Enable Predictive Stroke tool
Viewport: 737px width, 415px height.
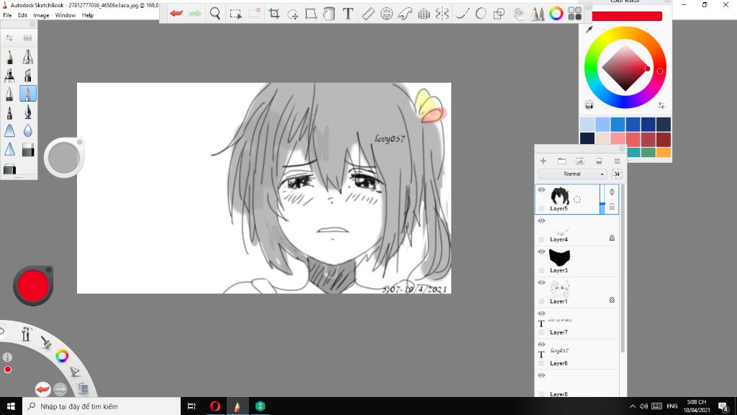(480, 14)
